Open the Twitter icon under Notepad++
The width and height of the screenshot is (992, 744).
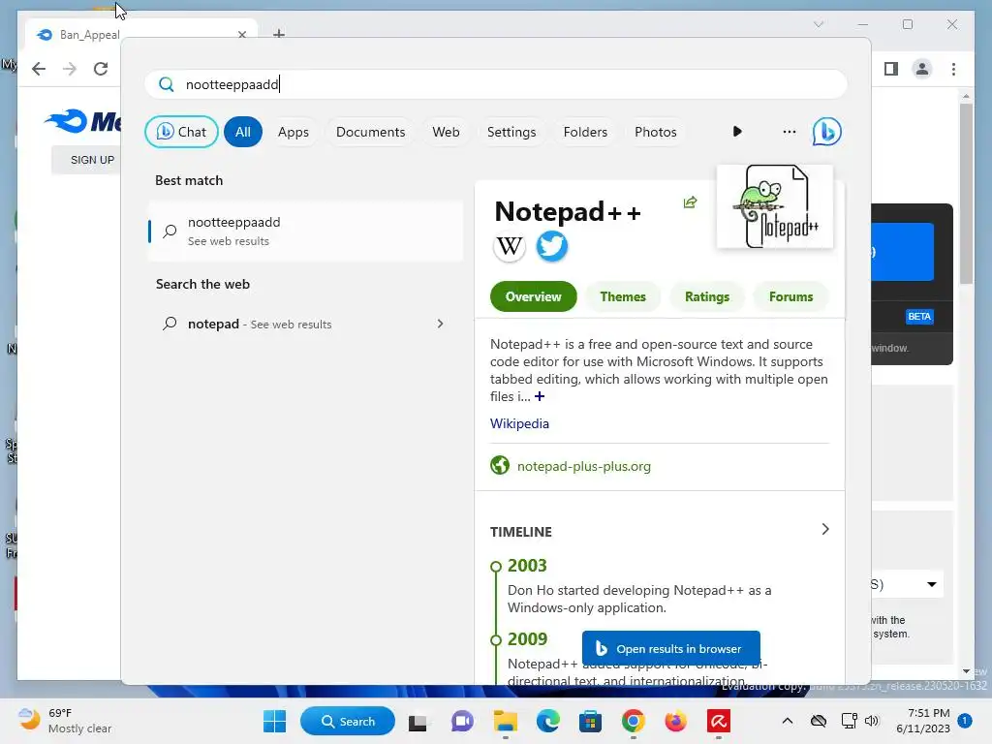[551, 246]
